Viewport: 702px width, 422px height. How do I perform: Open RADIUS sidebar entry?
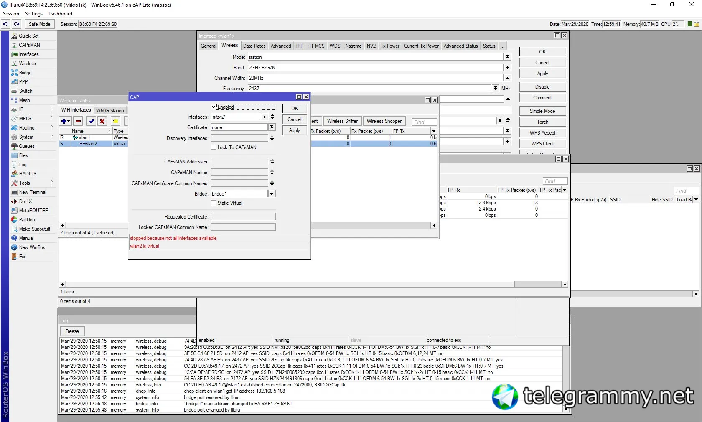pos(28,174)
